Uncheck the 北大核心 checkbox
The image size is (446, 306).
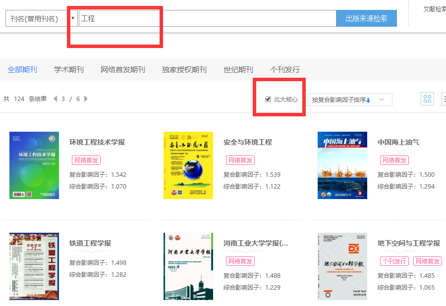[x=268, y=100]
